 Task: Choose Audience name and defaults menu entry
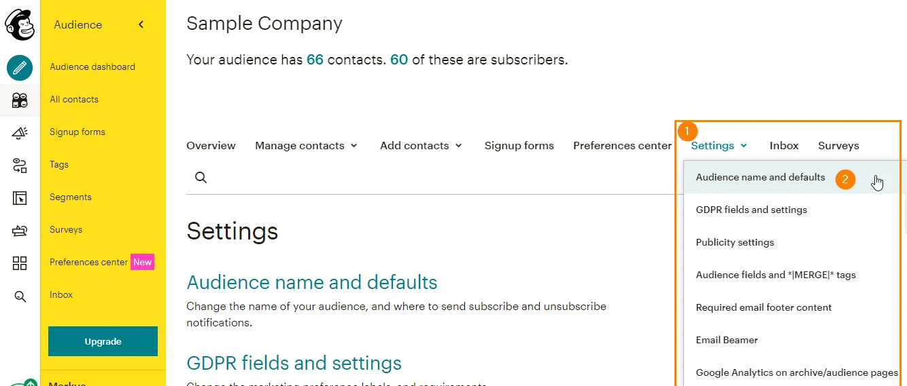[x=760, y=177]
